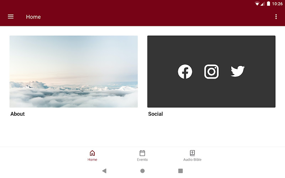
Task: Select the Audio Bible book icon
Action: point(192,153)
